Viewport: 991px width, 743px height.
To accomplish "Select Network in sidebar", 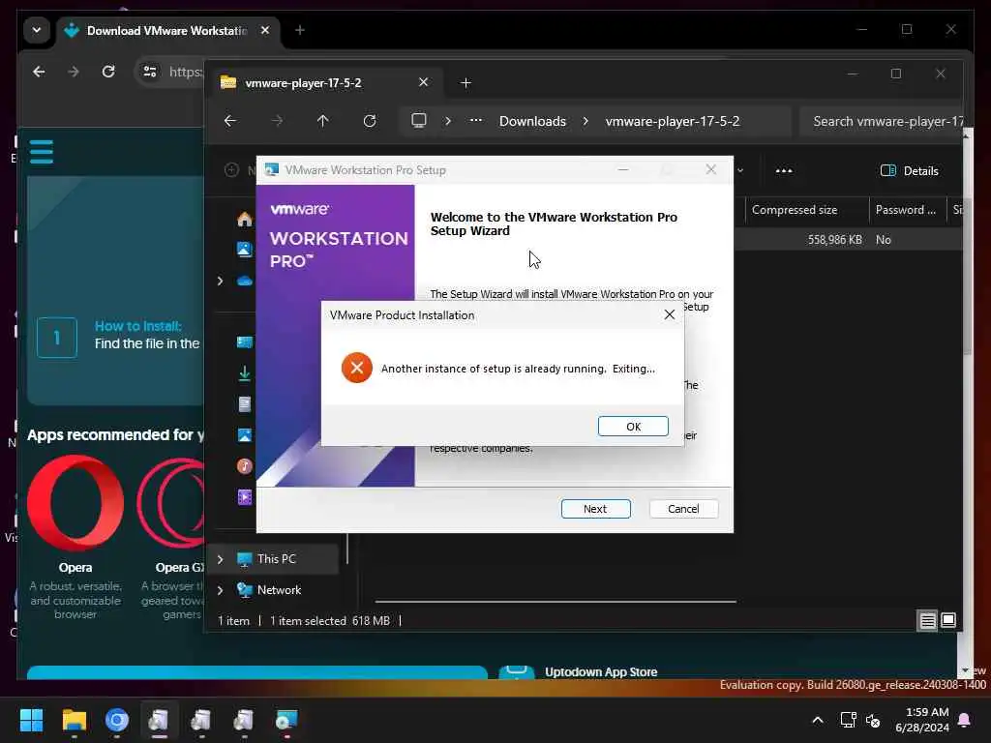I will tap(279, 590).
